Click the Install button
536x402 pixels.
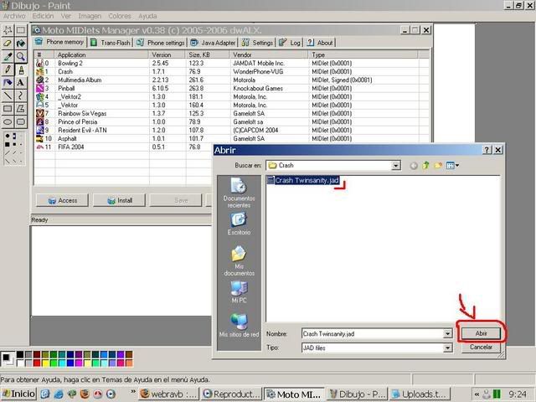[x=119, y=200]
